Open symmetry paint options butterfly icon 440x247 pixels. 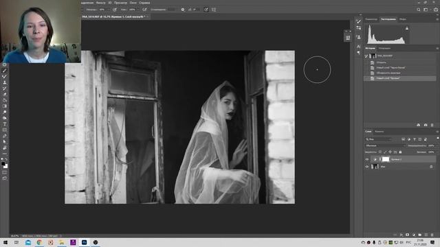click(214, 10)
